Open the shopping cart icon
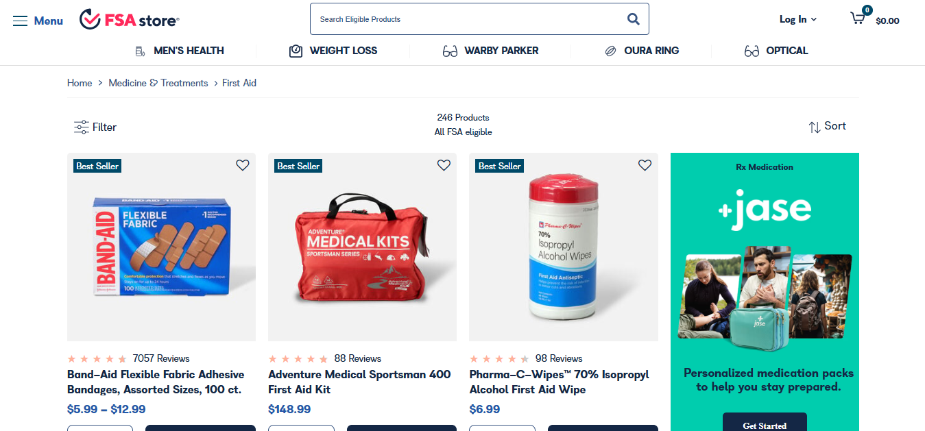The image size is (925, 431). [x=858, y=18]
